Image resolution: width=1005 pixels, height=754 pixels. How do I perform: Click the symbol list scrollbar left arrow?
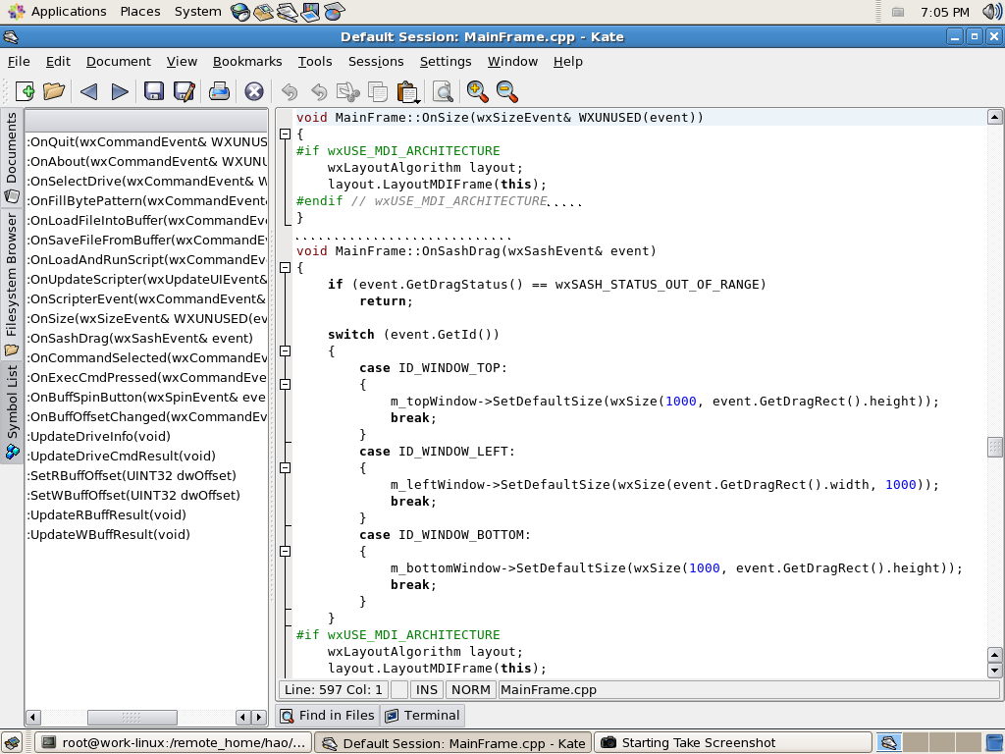(x=33, y=717)
